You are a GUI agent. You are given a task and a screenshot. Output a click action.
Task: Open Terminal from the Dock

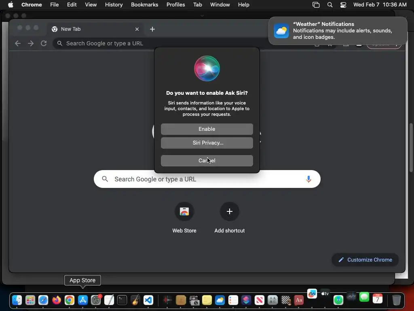pyautogui.click(x=122, y=300)
